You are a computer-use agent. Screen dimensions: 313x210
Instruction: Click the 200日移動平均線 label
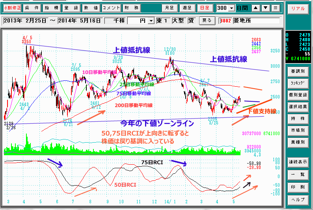pos(134,105)
